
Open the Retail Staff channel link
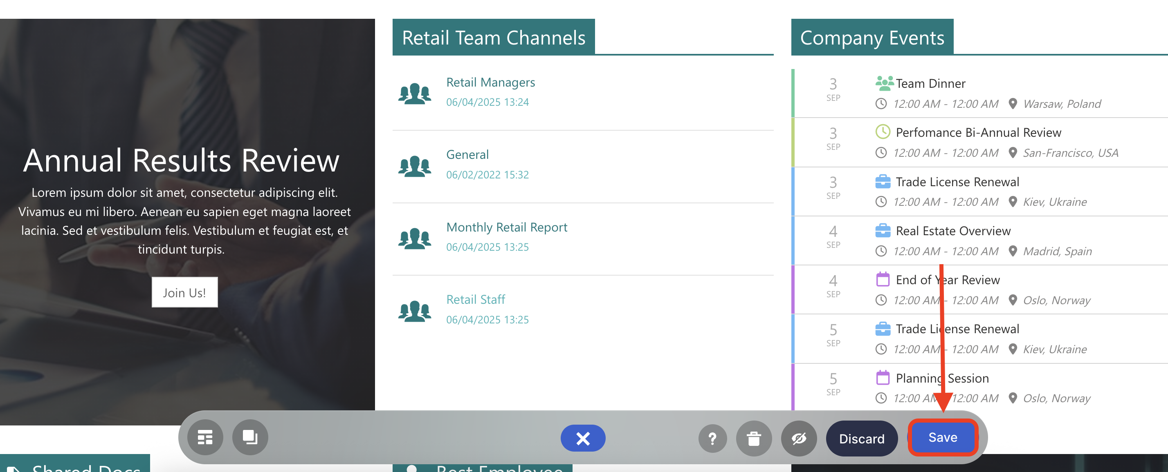coord(475,300)
